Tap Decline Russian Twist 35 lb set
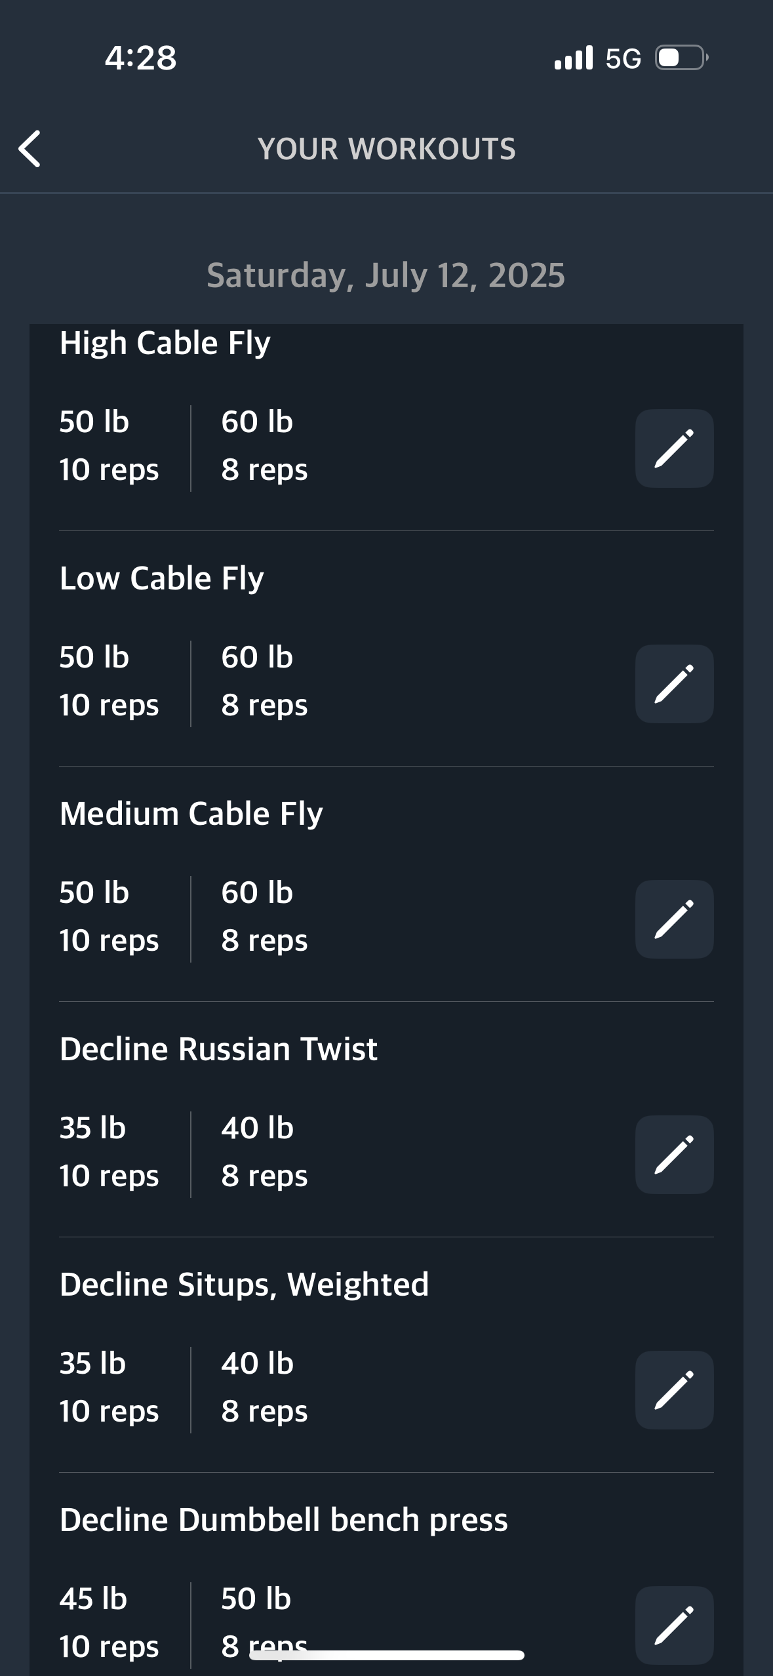This screenshot has width=773, height=1676. [x=109, y=1152]
